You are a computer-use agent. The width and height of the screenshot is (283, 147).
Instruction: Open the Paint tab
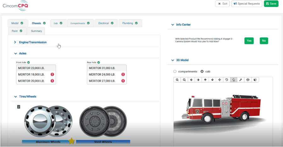[17, 31]
